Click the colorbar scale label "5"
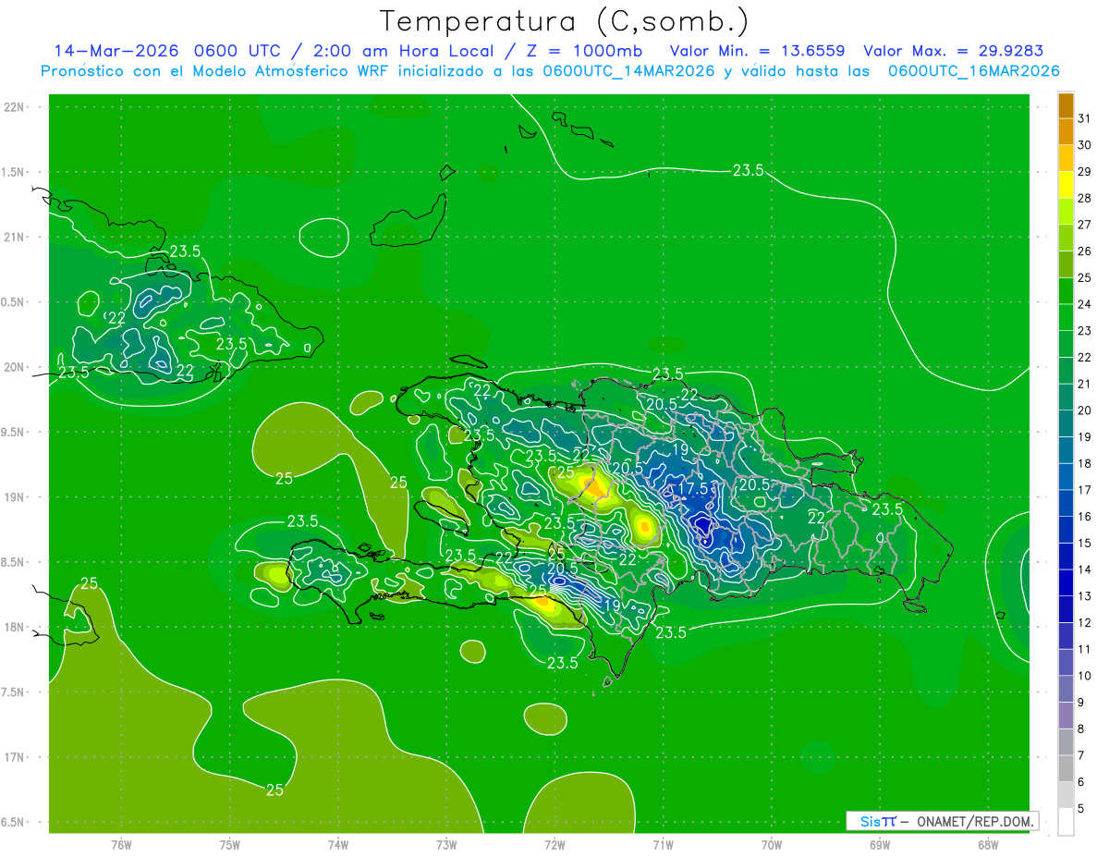The image size is (1109, 857). [x=1081, y=808]
